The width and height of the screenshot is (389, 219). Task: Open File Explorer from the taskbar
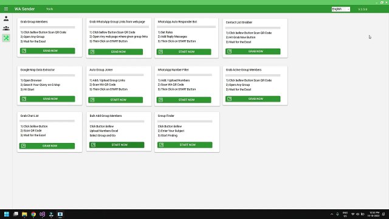point(24,214)
